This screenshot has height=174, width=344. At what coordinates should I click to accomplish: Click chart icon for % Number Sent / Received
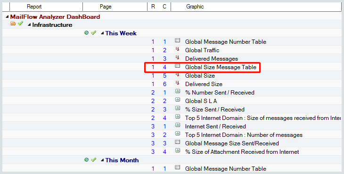pyautogui.click(x=178, y=91)
